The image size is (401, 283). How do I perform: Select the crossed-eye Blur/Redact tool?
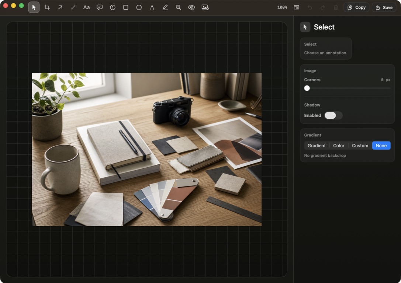coord(191,7)
